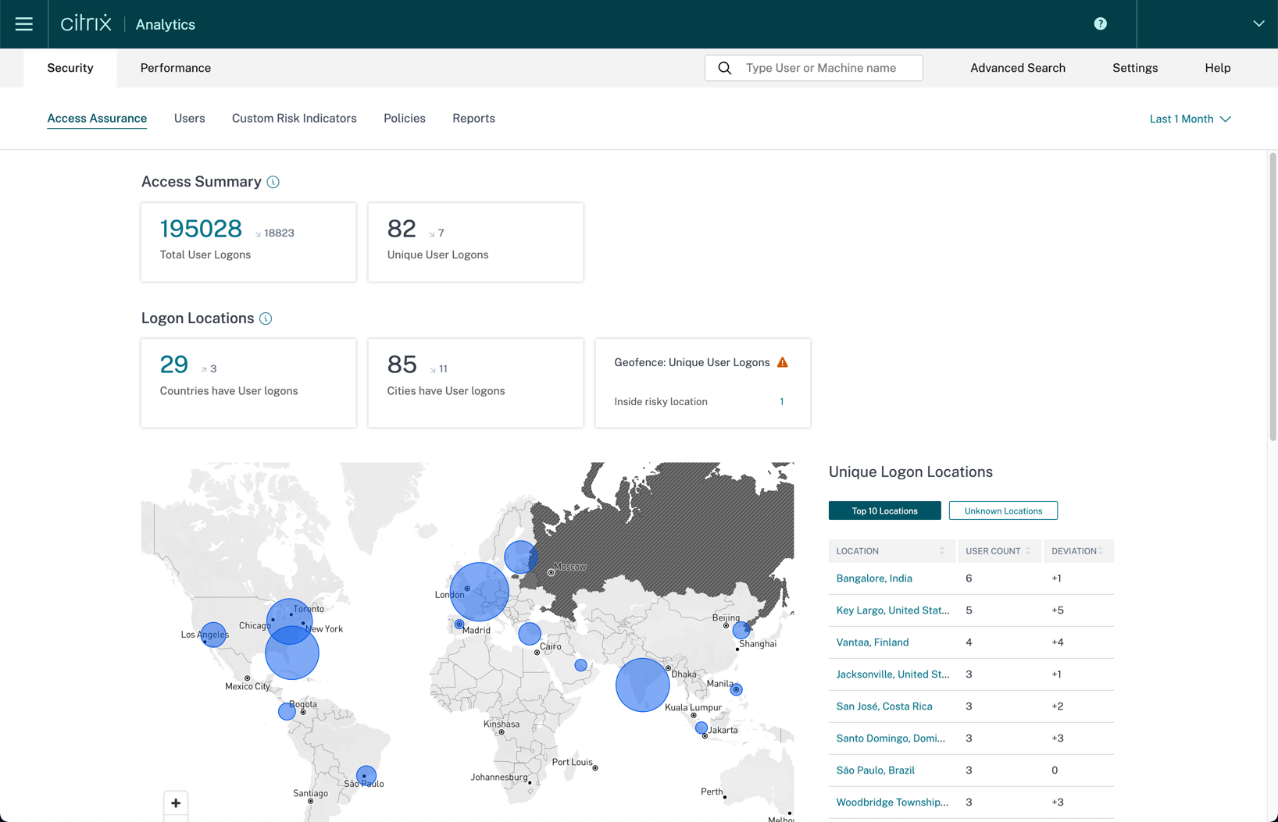The image size is (1278, 822).
Task: Switch to the Performance tab
Action: (x=175, y=68)
